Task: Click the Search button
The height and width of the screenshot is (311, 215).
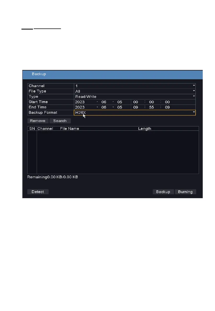Action: pos(60,121)
